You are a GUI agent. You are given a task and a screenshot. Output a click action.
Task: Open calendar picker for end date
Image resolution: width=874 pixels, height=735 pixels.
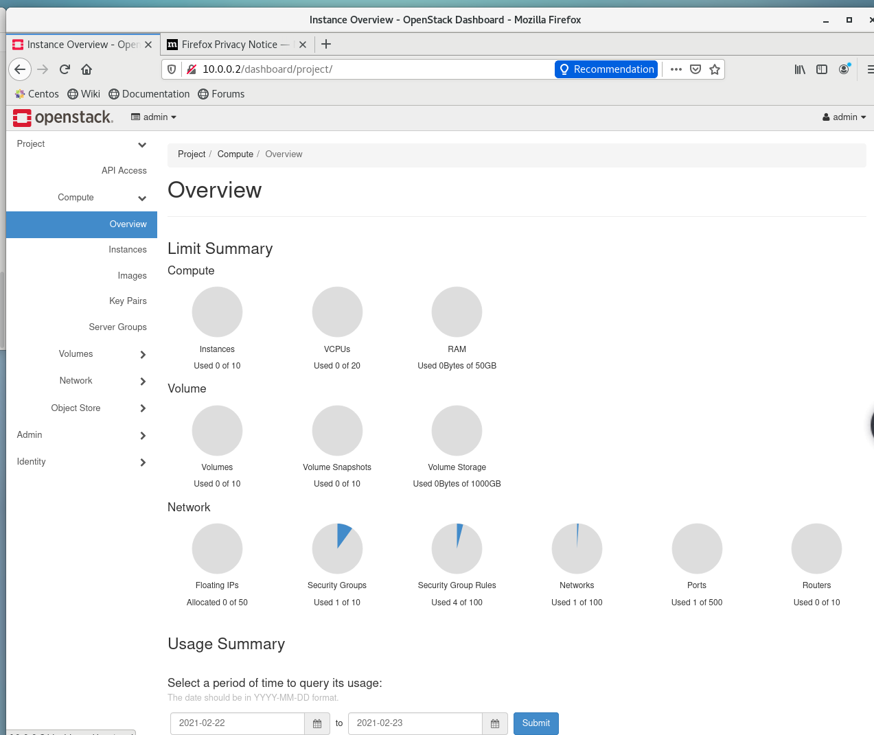(495, 723)
